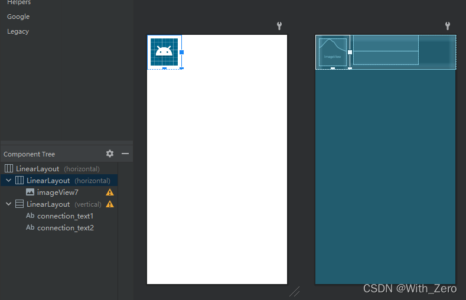Image resolution: width=466 pixels, height=300 pixels.
Task: Select the Android image in design preview
Action: (x=164, y=52)
